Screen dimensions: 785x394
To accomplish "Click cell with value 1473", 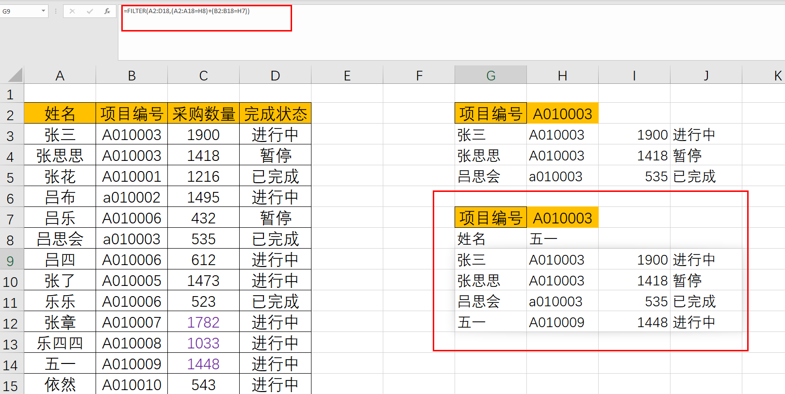I will tap(203, 281).
